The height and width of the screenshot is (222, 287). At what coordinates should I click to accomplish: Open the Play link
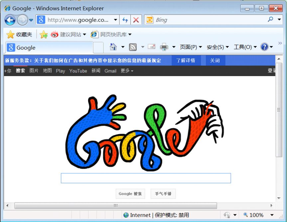pyautogui.click(x=61, y=71)
